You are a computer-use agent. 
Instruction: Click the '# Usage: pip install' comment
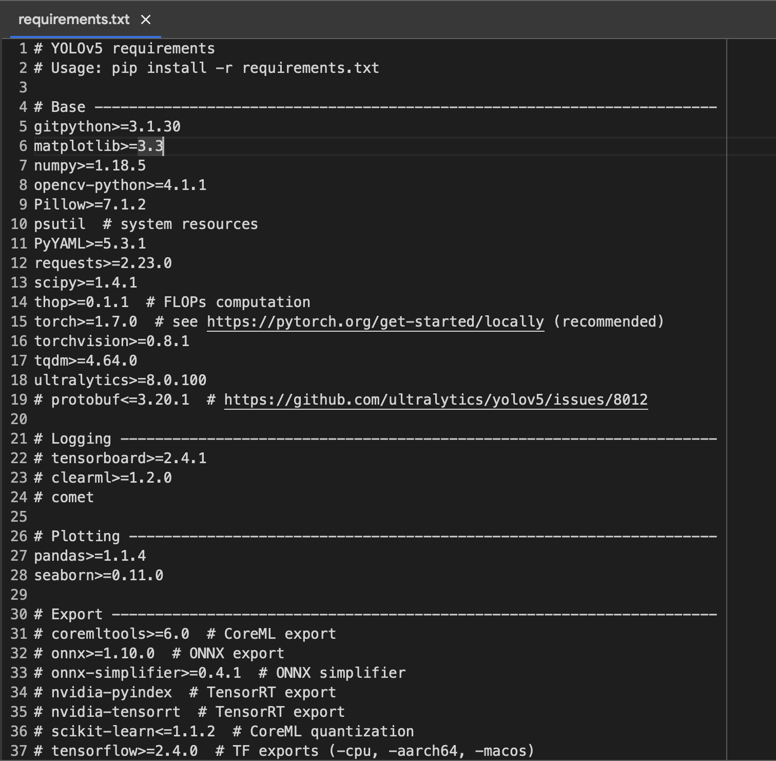click(206, 68)
